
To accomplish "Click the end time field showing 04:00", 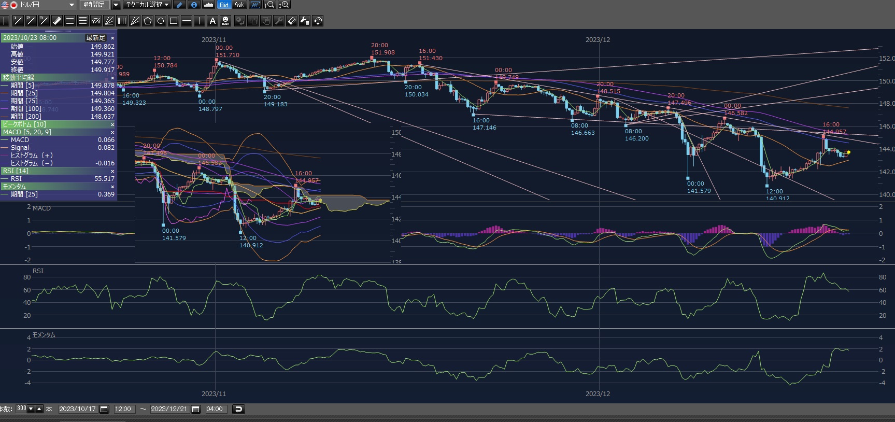I will [215, 409].
